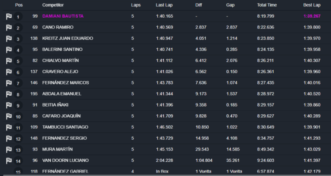Sort table by Best Lap header
Screen dimensions: 331x176
pyautogui.click(x=312, y=5)
